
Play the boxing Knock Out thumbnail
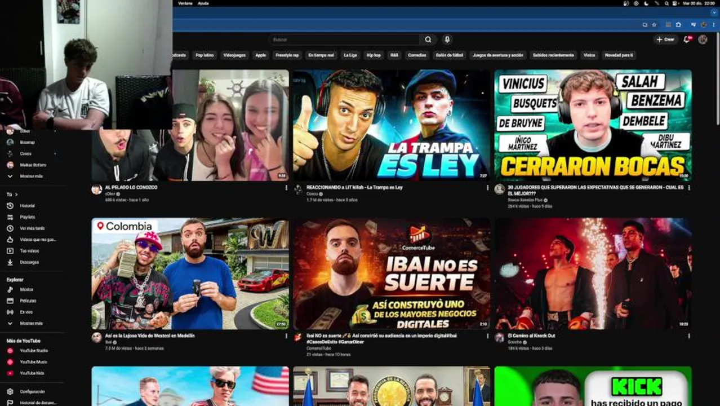pos(593,274)
